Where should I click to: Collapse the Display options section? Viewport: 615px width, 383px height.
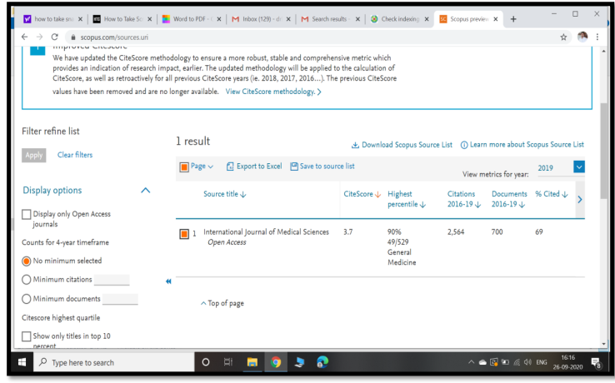click(146, 191)
